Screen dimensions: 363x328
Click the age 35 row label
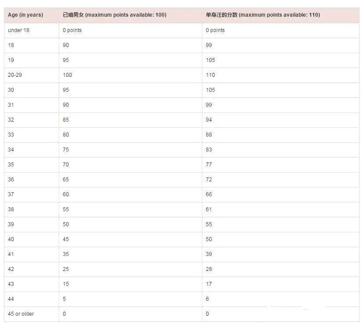point(11,165)
